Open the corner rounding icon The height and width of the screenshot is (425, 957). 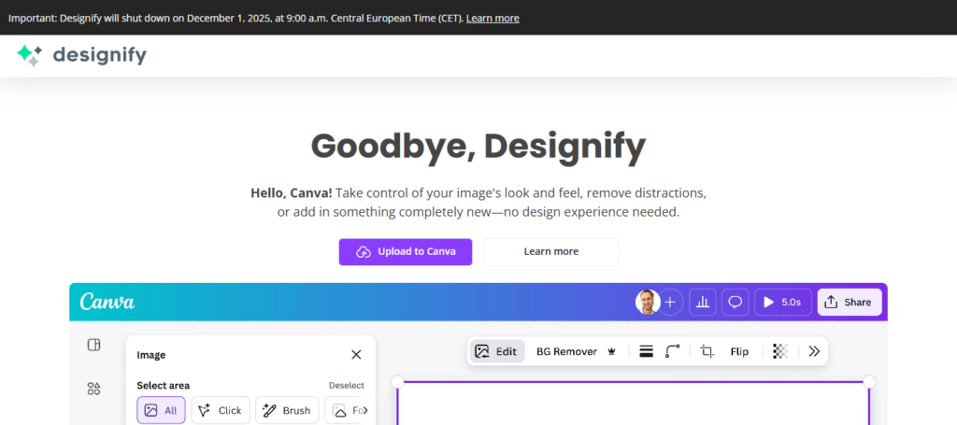673,351
